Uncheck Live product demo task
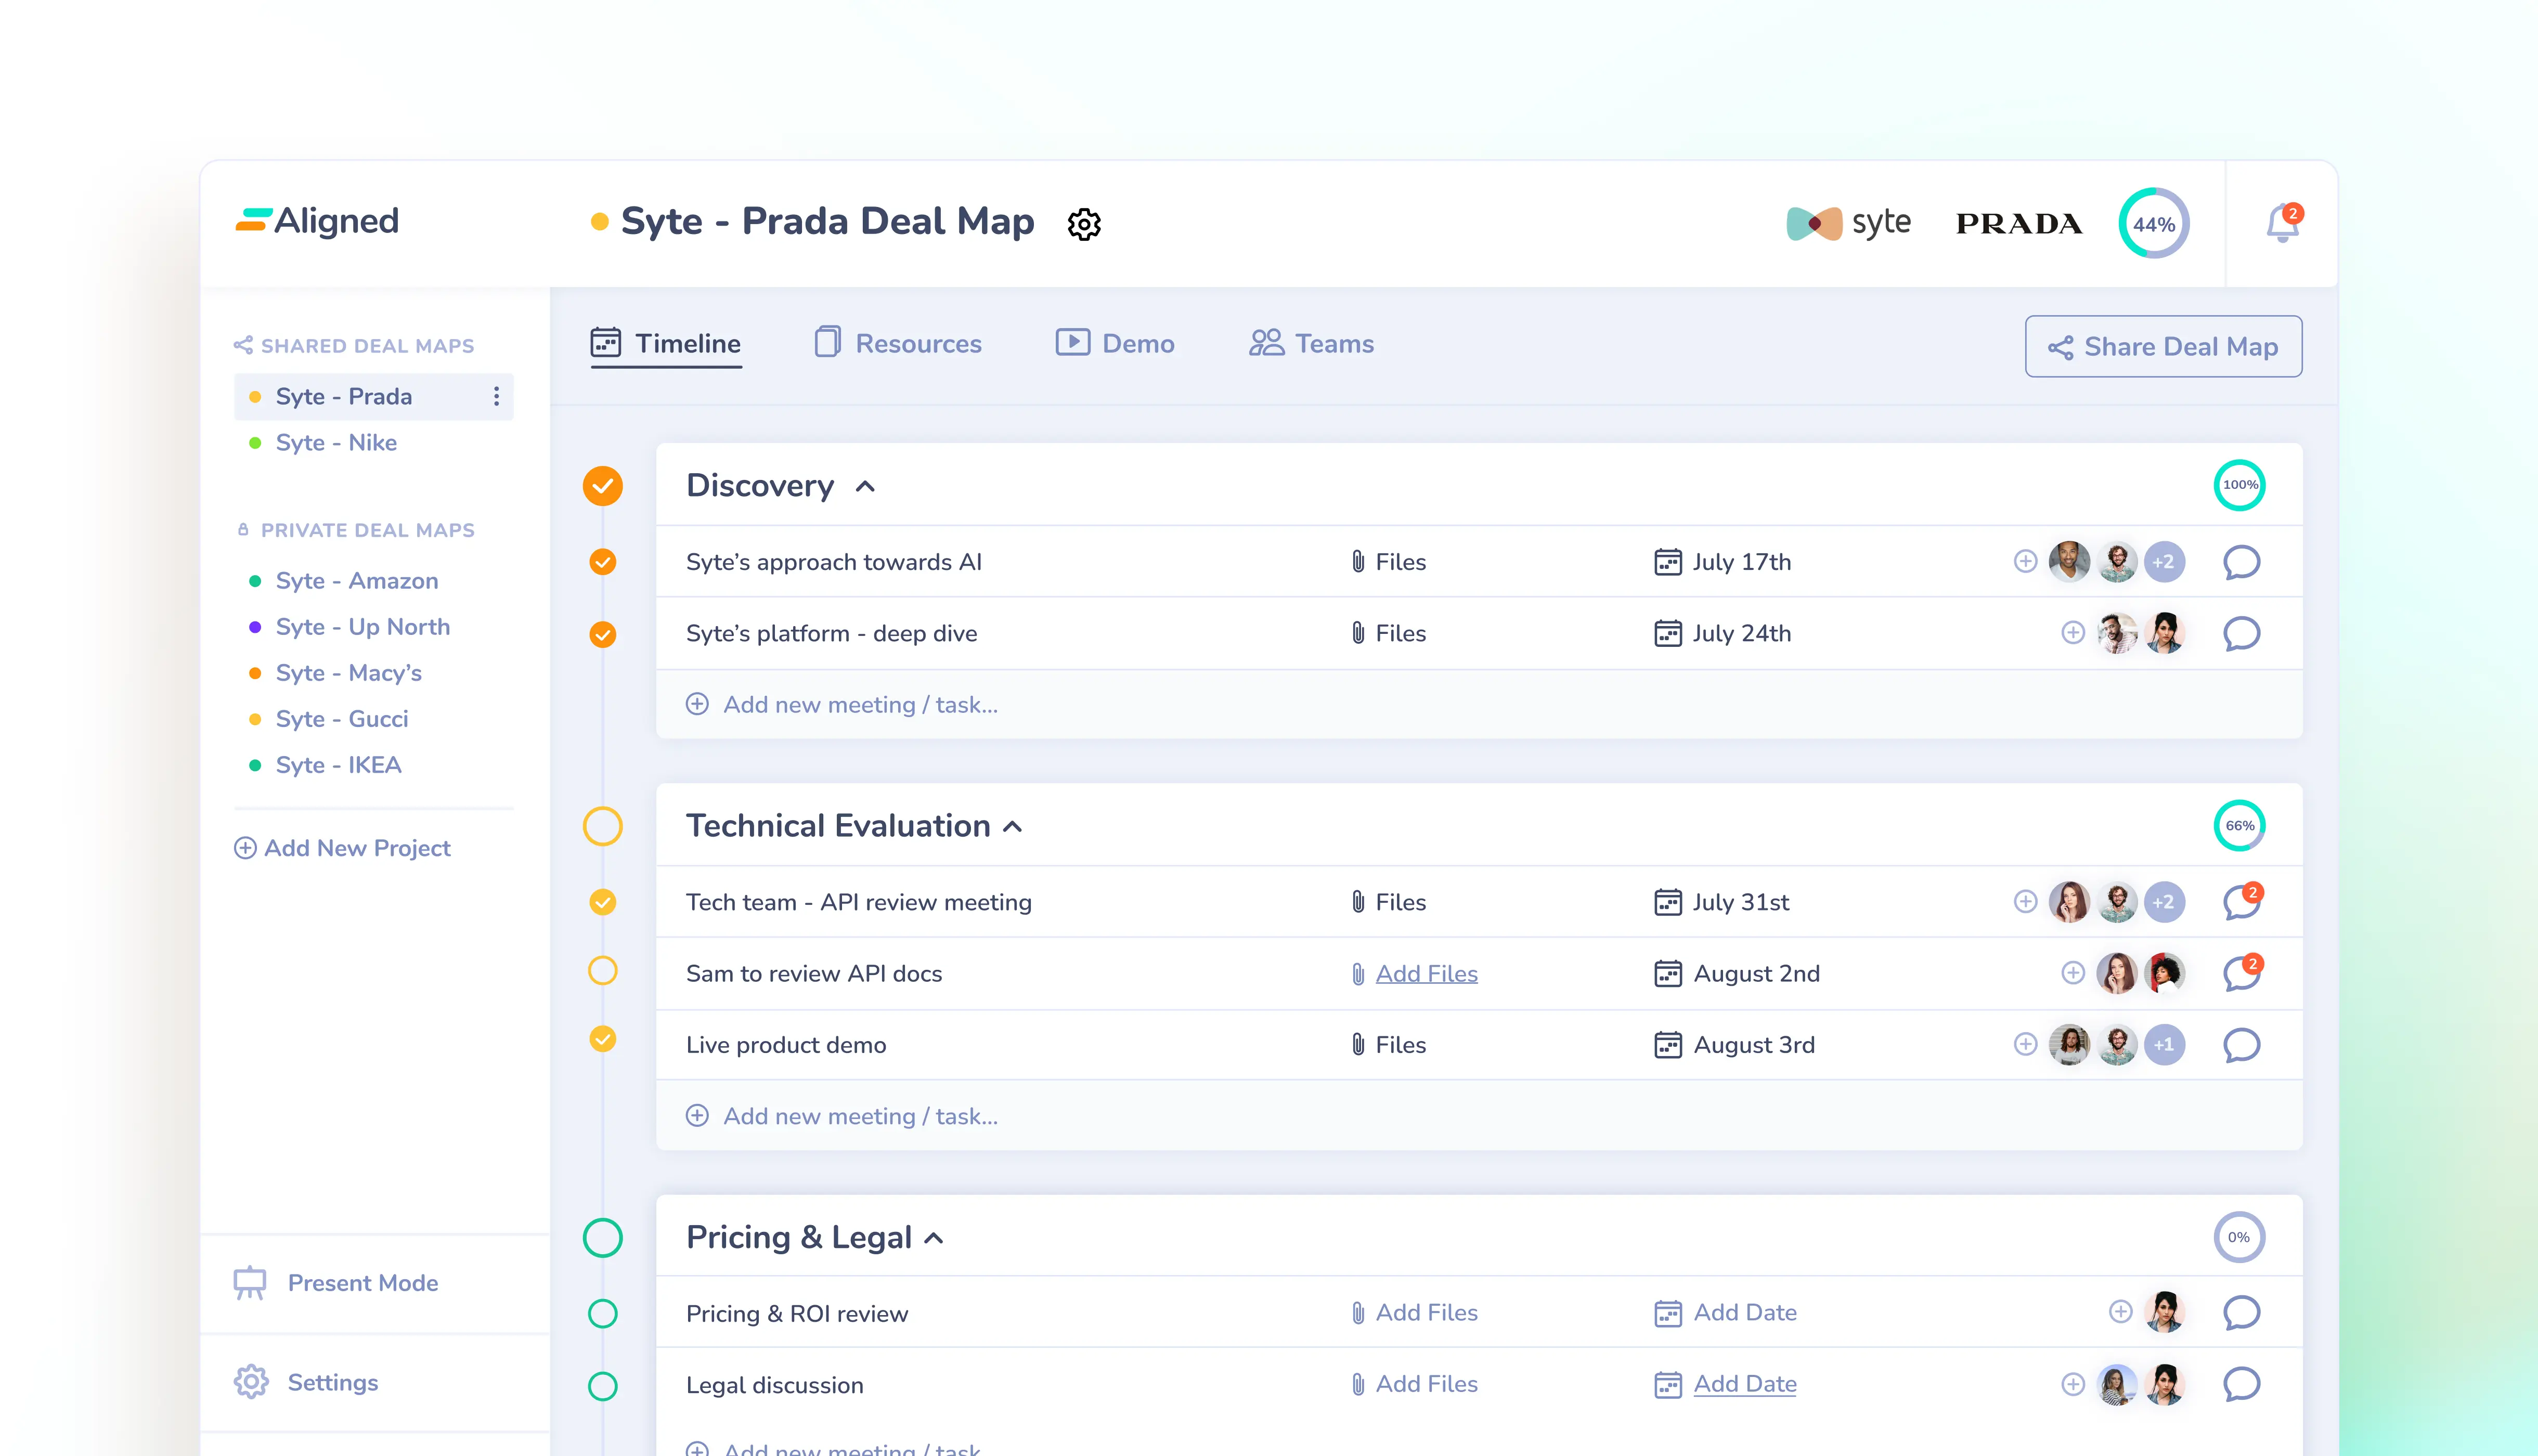This screenshot has height=1456, width=2538. point(603,1039)
